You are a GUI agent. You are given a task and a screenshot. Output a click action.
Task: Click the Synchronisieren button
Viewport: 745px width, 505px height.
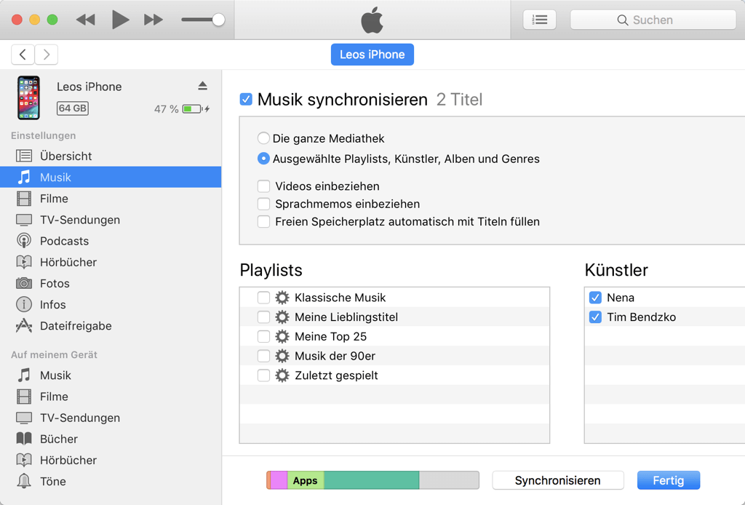tap(557, 480)
